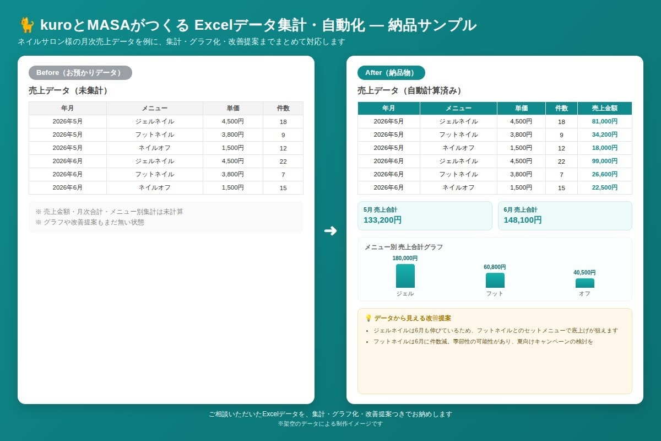Image resolution: width=661 pixels, height=441 pixels.
Task: Click メニュー header in the Before table
Action: click(155, 108)
